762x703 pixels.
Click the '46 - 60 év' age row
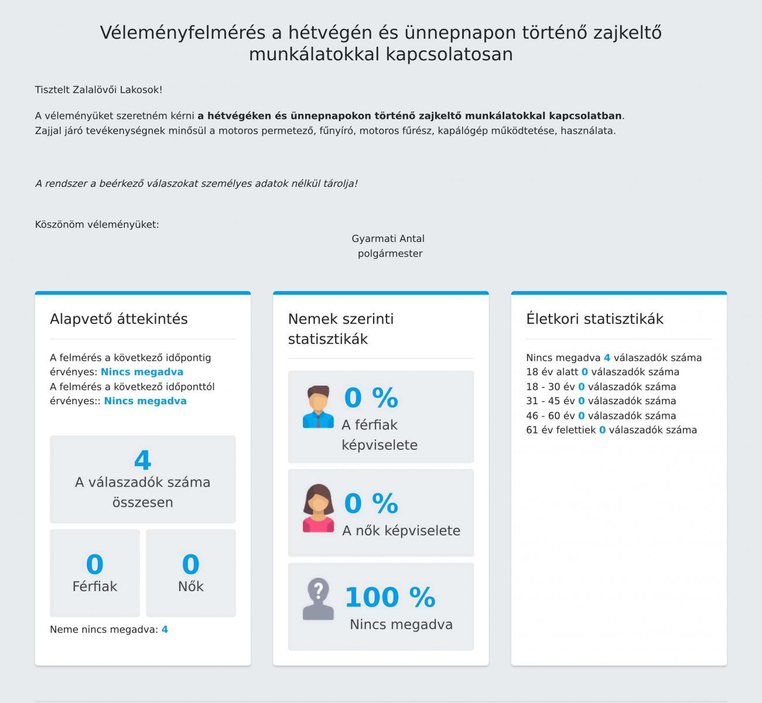coord(600,416)
